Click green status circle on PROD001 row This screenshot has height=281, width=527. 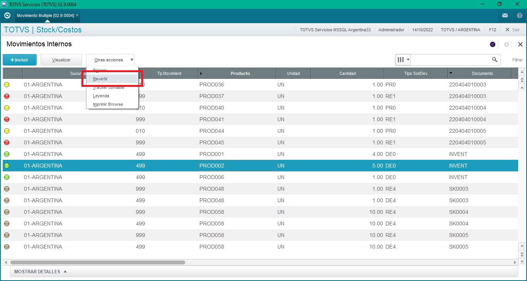[x=7, y=154]
